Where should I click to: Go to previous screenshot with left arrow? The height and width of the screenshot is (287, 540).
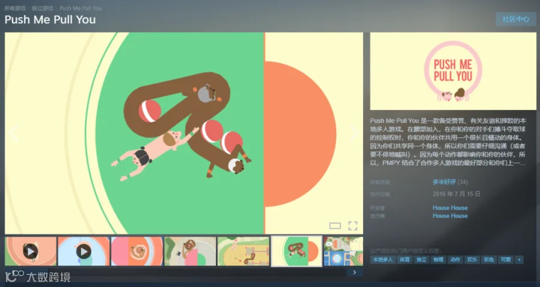[14, 133]
